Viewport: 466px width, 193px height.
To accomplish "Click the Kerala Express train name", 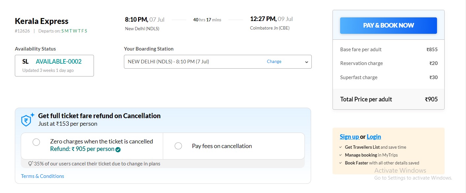I will click(42, 21).
